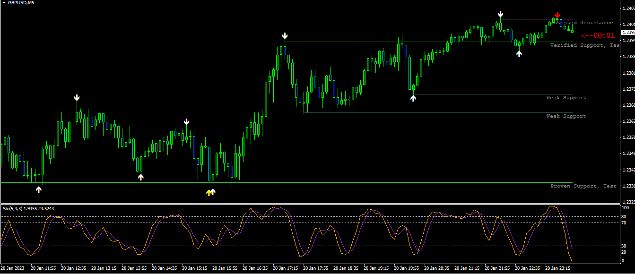Click the 20 Jan 18:35 time label
The width and height of the screenshot is (635, 274).
(346, 268)
